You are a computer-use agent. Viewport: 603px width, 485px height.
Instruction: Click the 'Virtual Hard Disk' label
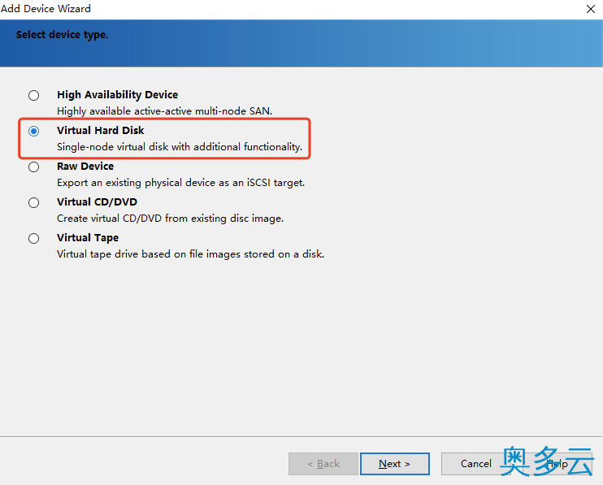[101, 130]
